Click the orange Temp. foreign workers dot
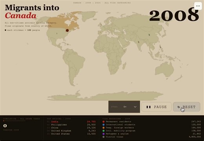204x141 pixels. pos(104,128)
